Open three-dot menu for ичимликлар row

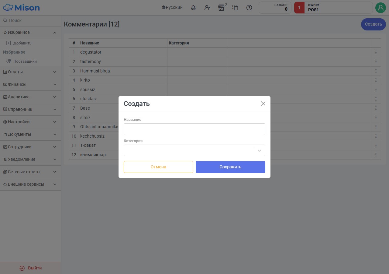pos(376,155)
